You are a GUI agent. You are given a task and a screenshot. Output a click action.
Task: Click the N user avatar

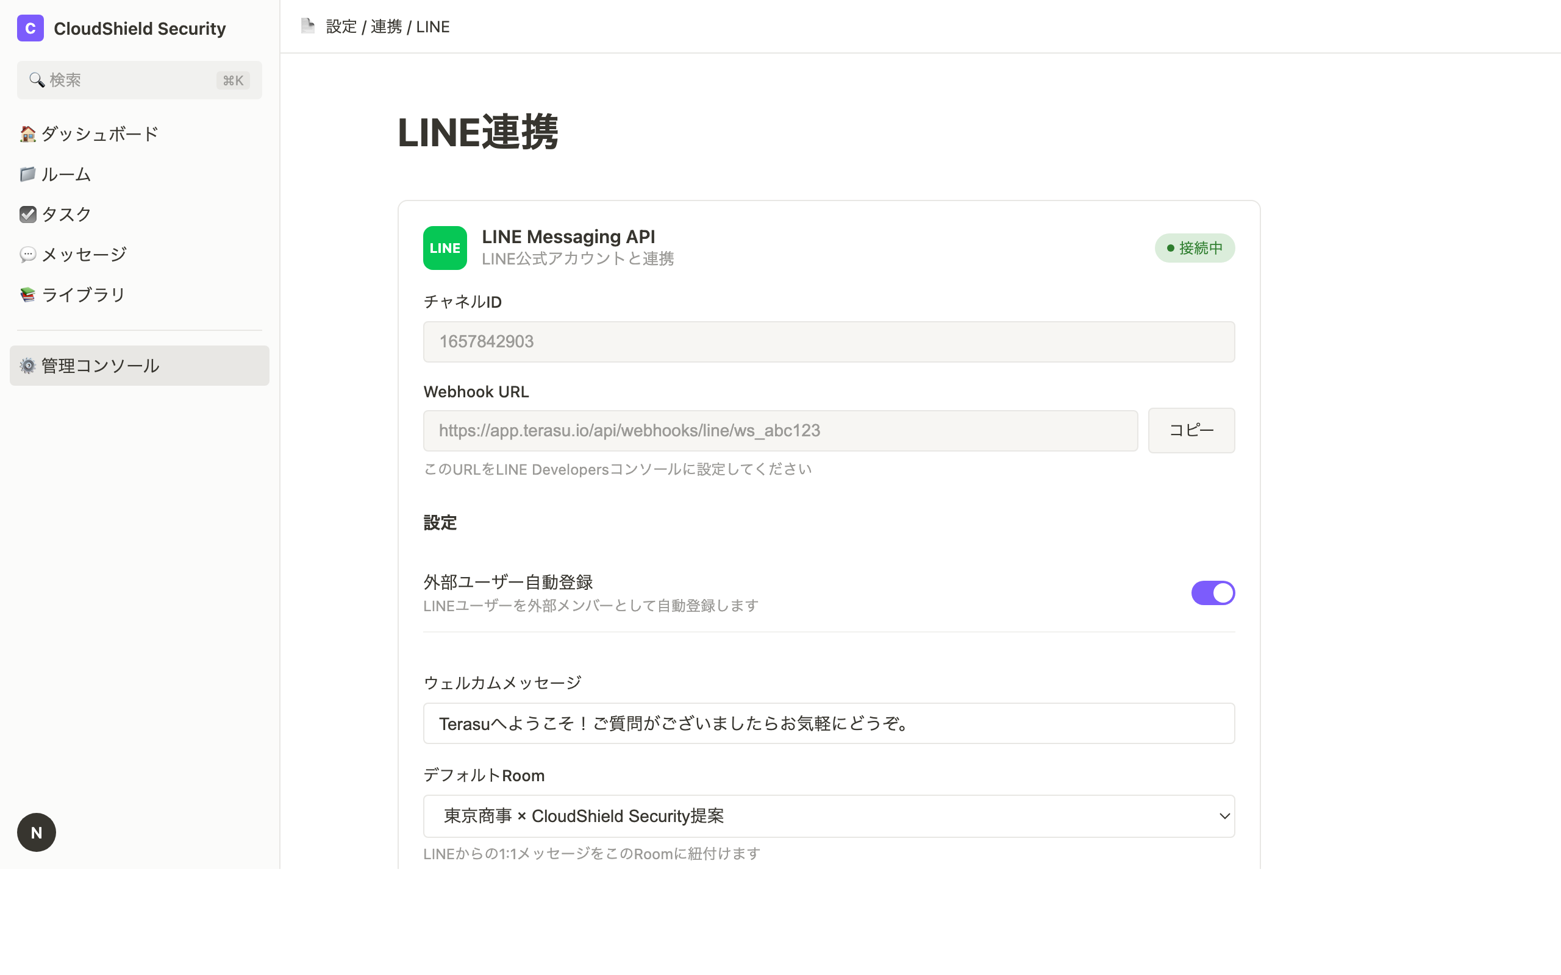point(36,832)
